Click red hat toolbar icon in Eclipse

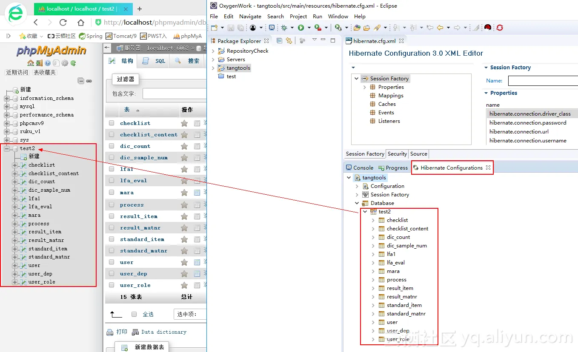488,28
